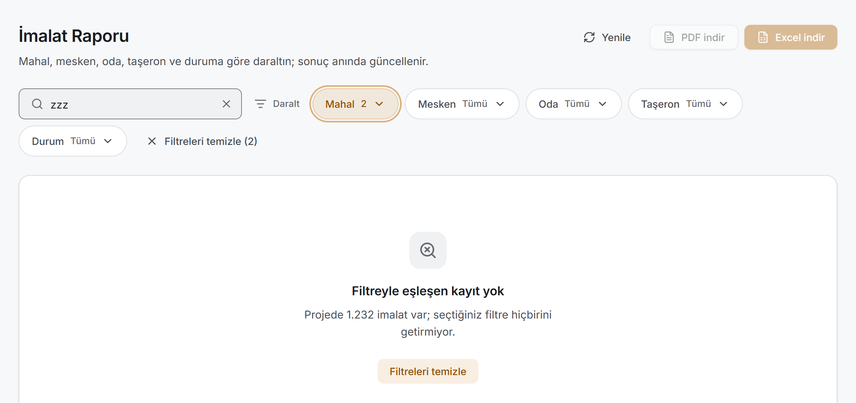Image resolution: width=856 pixels, height=403 pixels.
Task: Focus the search field containing zzz
Action: (x=130, y=104)
